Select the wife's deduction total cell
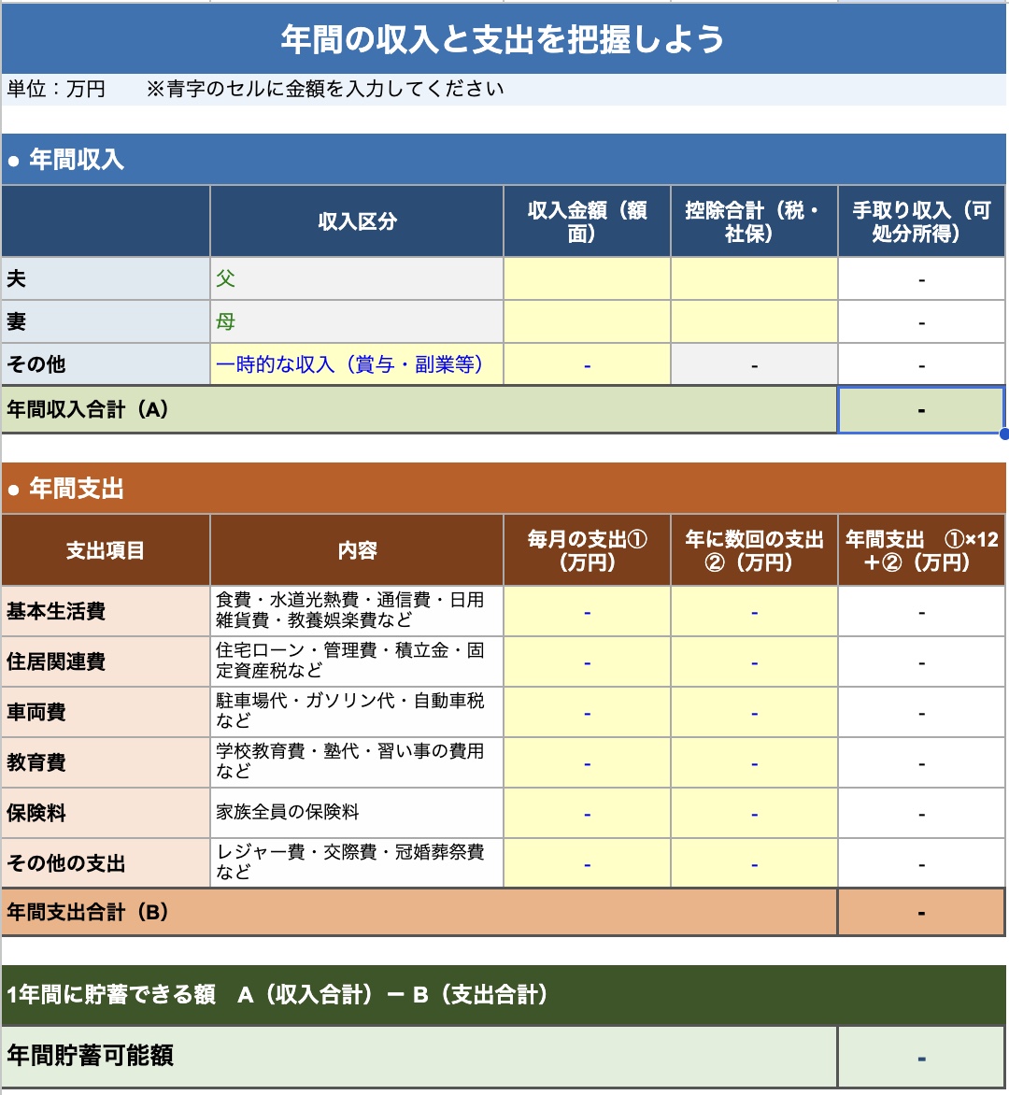 click(754, 321)
